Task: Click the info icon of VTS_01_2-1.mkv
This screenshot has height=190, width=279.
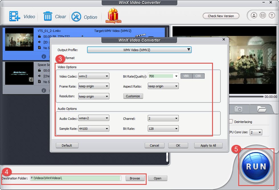Action: pyautogui.click(x=44, y=56)
